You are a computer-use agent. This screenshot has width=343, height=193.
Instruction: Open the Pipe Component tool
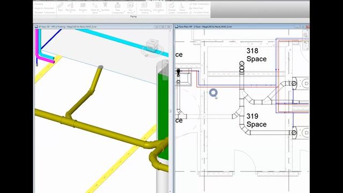click(118, 8)
